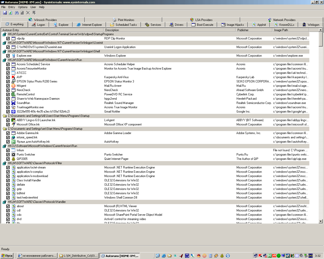The width and height of the screenshot is (324, 259).
Task: Uncheck the rdpclip entry checkbox
Action: coord(8,38)
